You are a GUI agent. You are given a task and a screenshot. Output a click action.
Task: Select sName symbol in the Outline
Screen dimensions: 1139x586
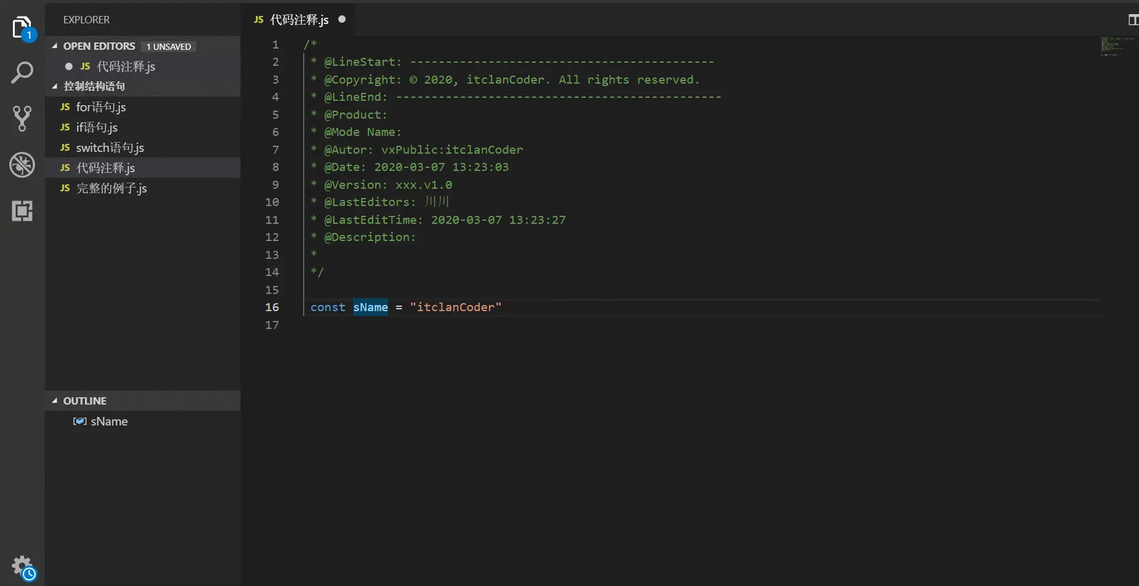click(x=143, y=421)
